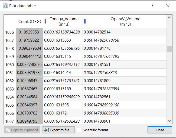Viewport: 176px width, 138px height.
Task: Select Omega_Volume cell 0.00016315853
Action: [x=63, y=40]
